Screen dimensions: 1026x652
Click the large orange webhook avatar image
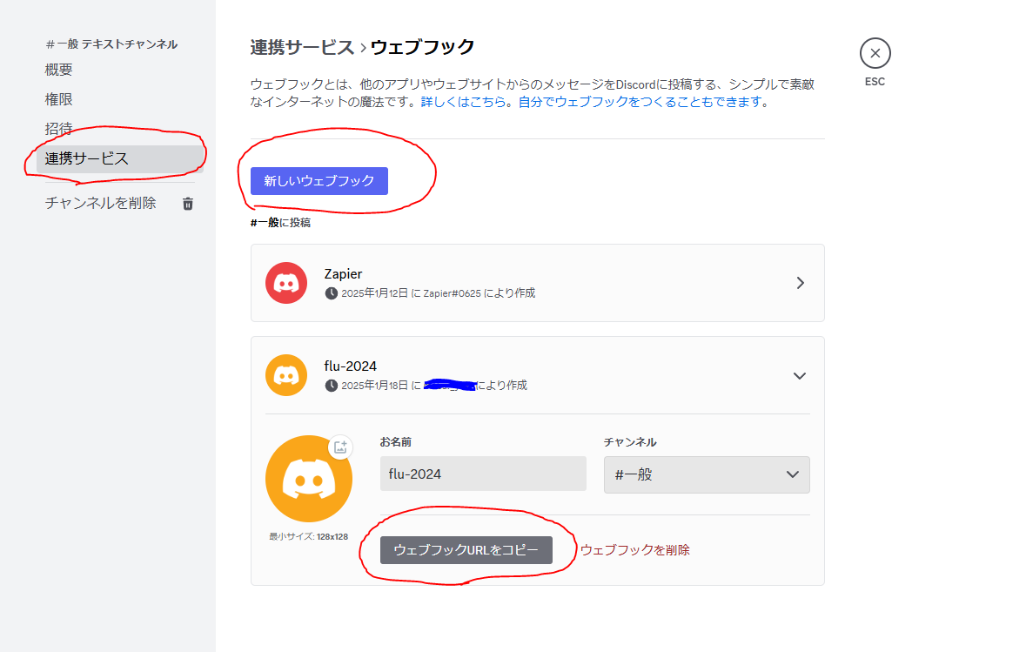click(x=308, y=480)
